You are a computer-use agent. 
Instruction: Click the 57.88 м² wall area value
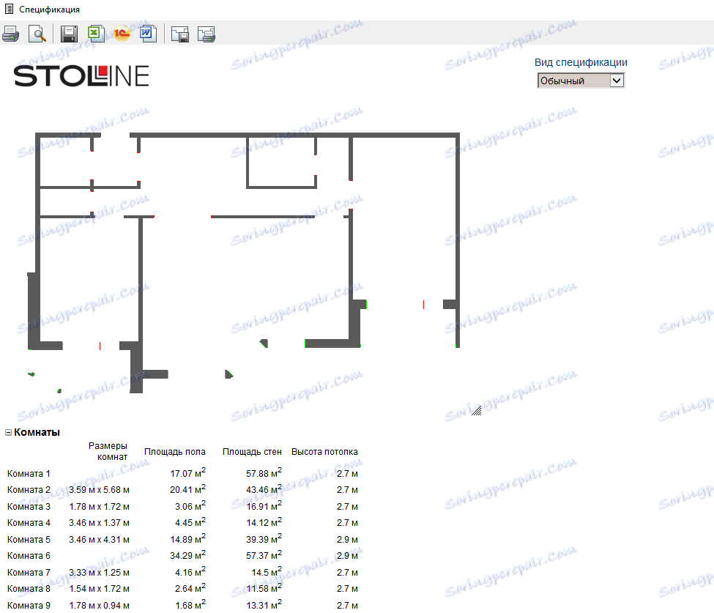pyautogui.click(x=264, y=473)
